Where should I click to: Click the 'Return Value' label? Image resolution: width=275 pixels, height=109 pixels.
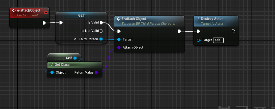[x=84, y=72]
